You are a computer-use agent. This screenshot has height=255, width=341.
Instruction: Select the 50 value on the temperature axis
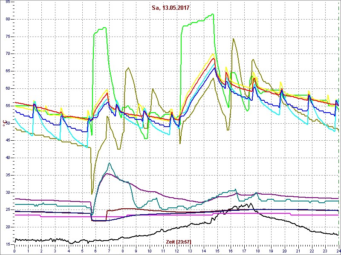(7, 123)
